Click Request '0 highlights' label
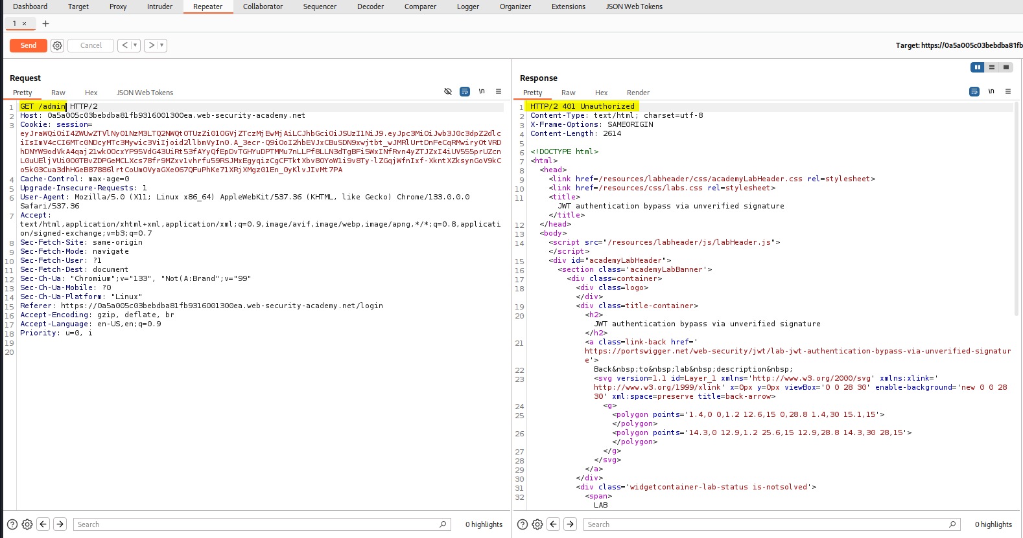Screen dimensions: 1023x538 coord(484,524)
